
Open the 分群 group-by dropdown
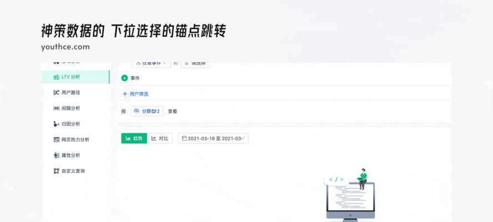(x=147, y=112)
